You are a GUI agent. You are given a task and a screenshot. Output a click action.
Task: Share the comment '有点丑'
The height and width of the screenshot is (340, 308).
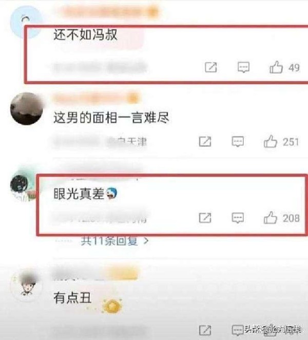click(205, 330)
